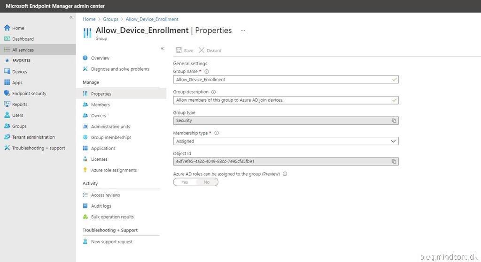
Task: Go to Groups breadcrumb link
Action: (110, 19)
